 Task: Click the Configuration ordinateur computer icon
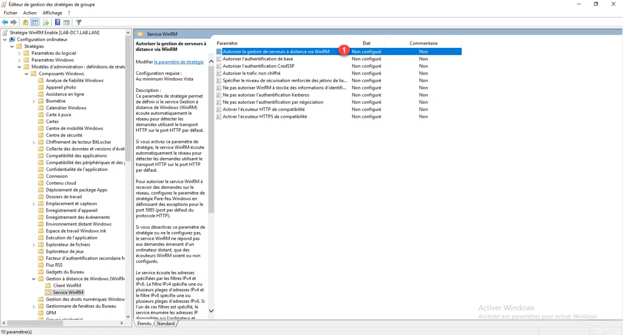click(x=12, y=39)
